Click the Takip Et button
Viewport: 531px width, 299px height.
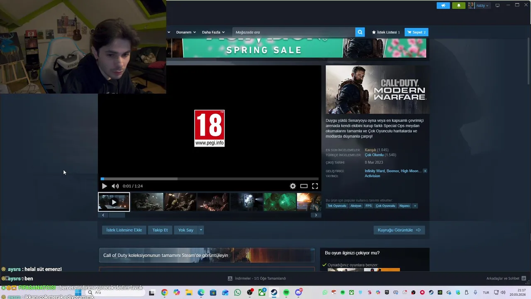[160, 230]
